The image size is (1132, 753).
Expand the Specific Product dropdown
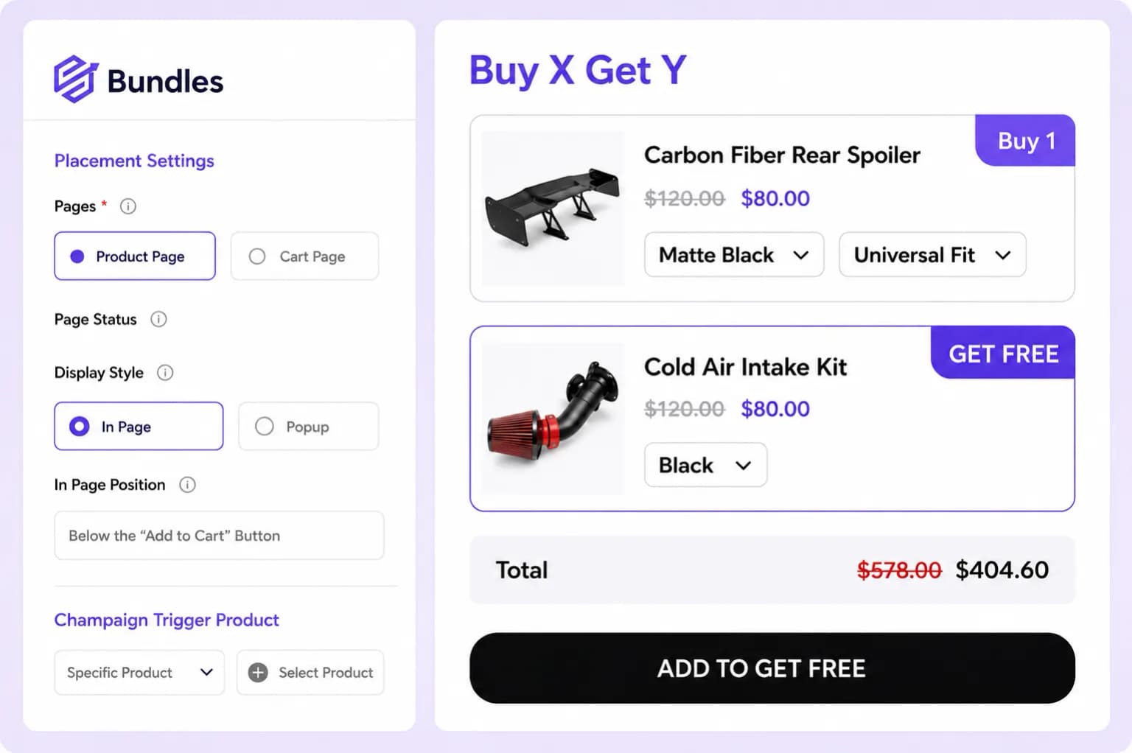139,673
